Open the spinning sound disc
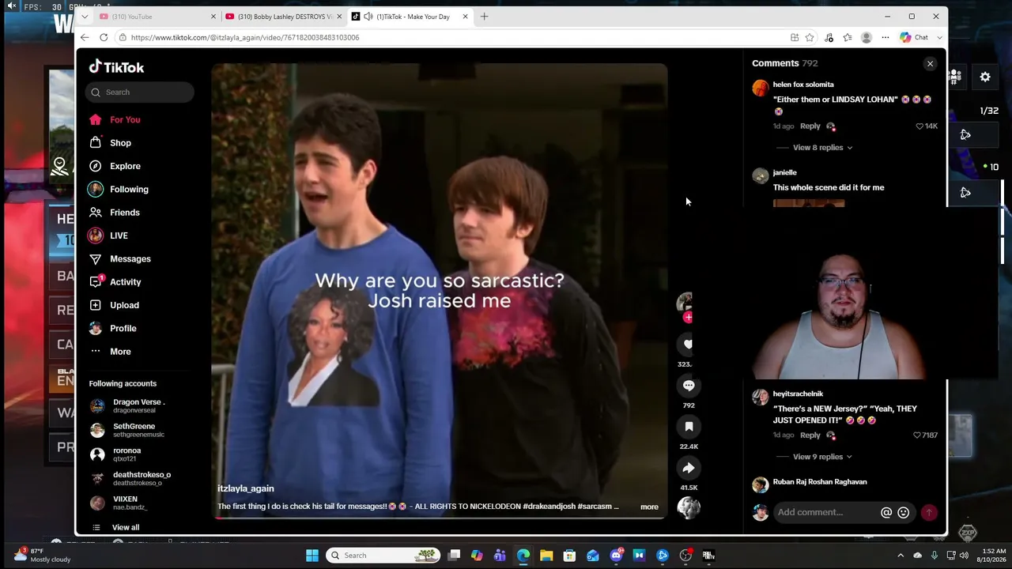Image resolution: width=1012 pixels, height=569 pixels. (x=689, y=508)
